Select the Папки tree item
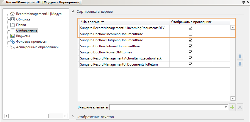This screenshot has height=122, width=250. click(x=21, y=25)
